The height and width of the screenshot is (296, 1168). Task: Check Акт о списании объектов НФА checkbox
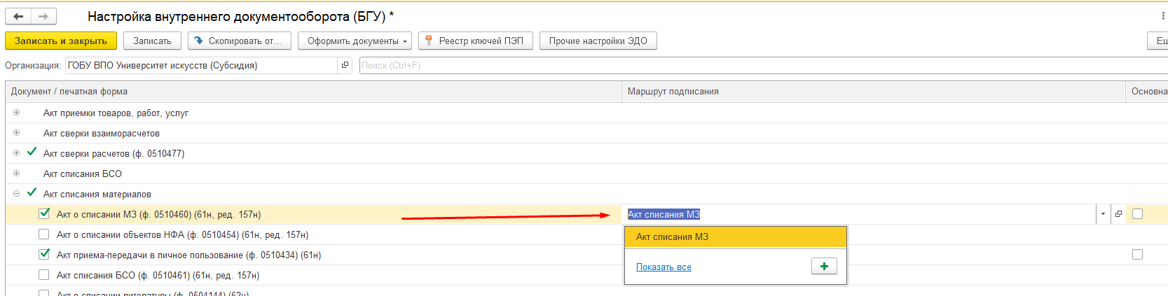click(44, 234)
